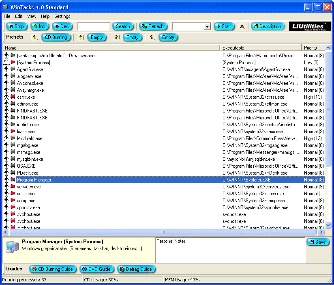Click the vertical scrollbar down arrow
The image size is (334, 285).
(328, 225)
